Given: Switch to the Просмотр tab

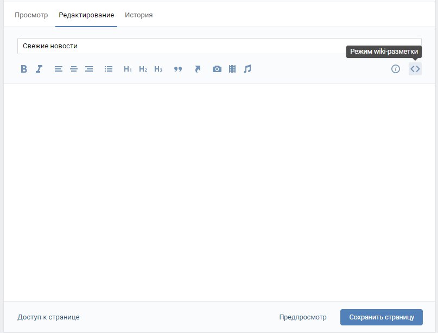Looking at the screenshot, I should 31,15.
